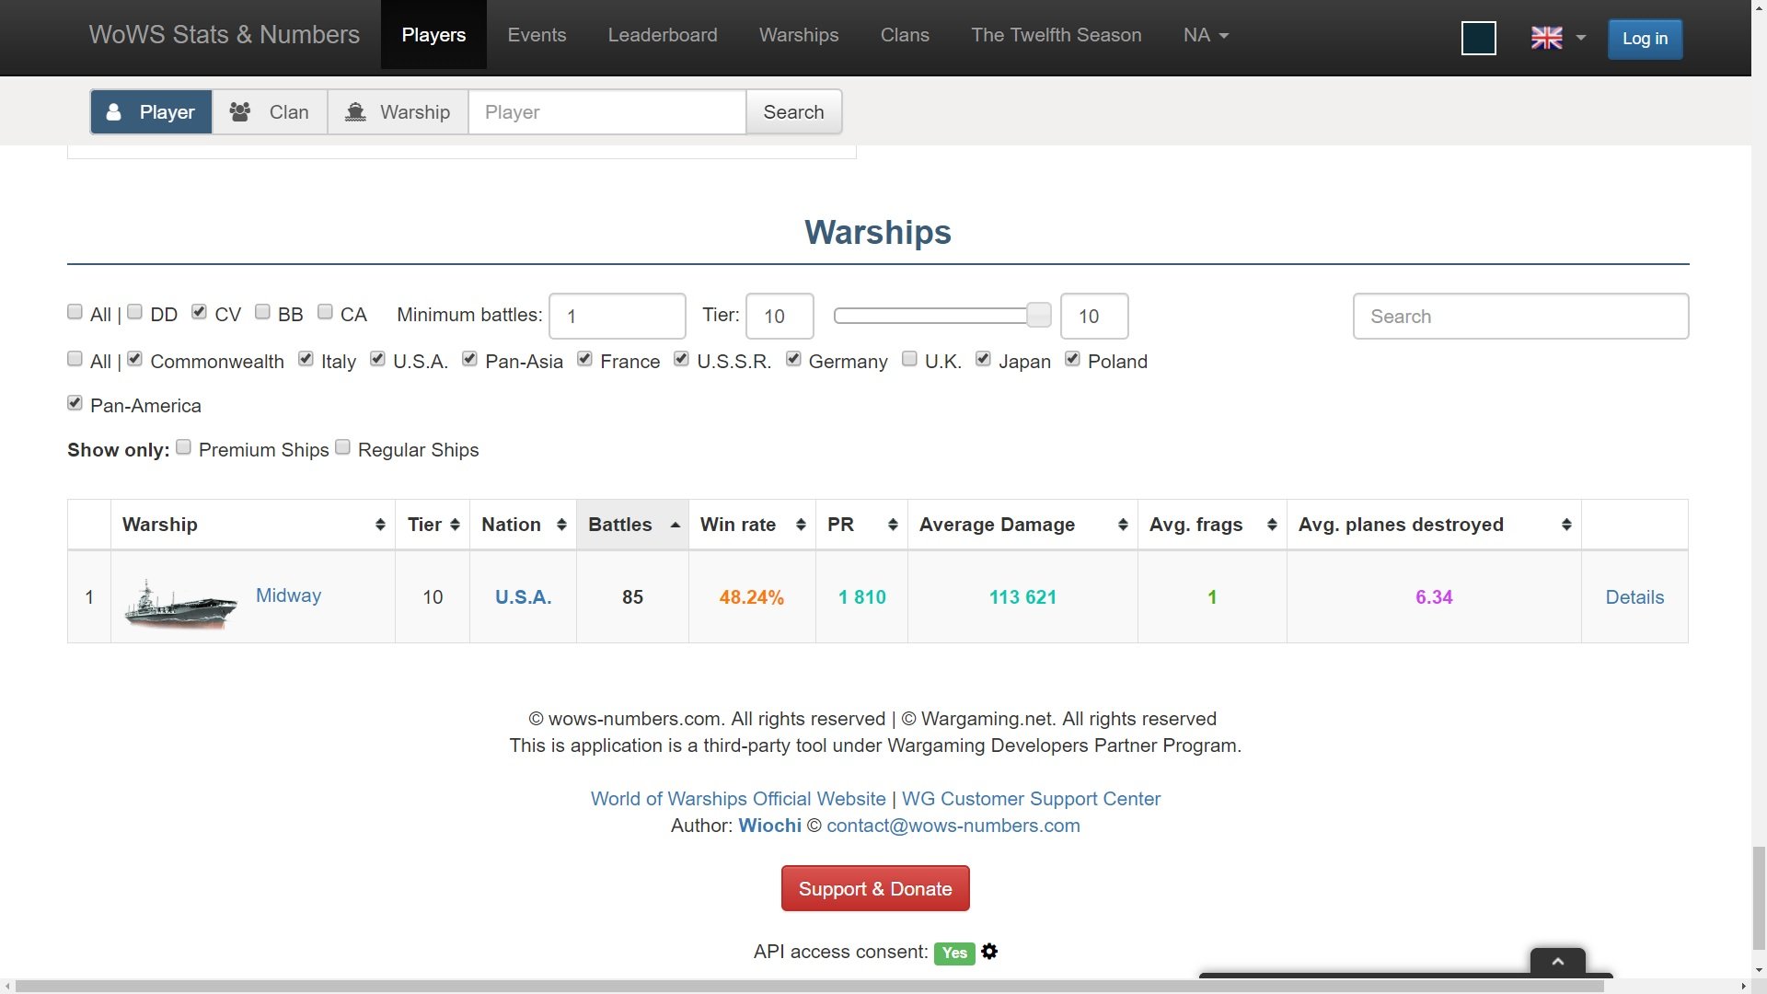The width and height of the screenshot is (1767, 994).
Task: Click the UK flag language icon
Action: [x=1546, y=38]
